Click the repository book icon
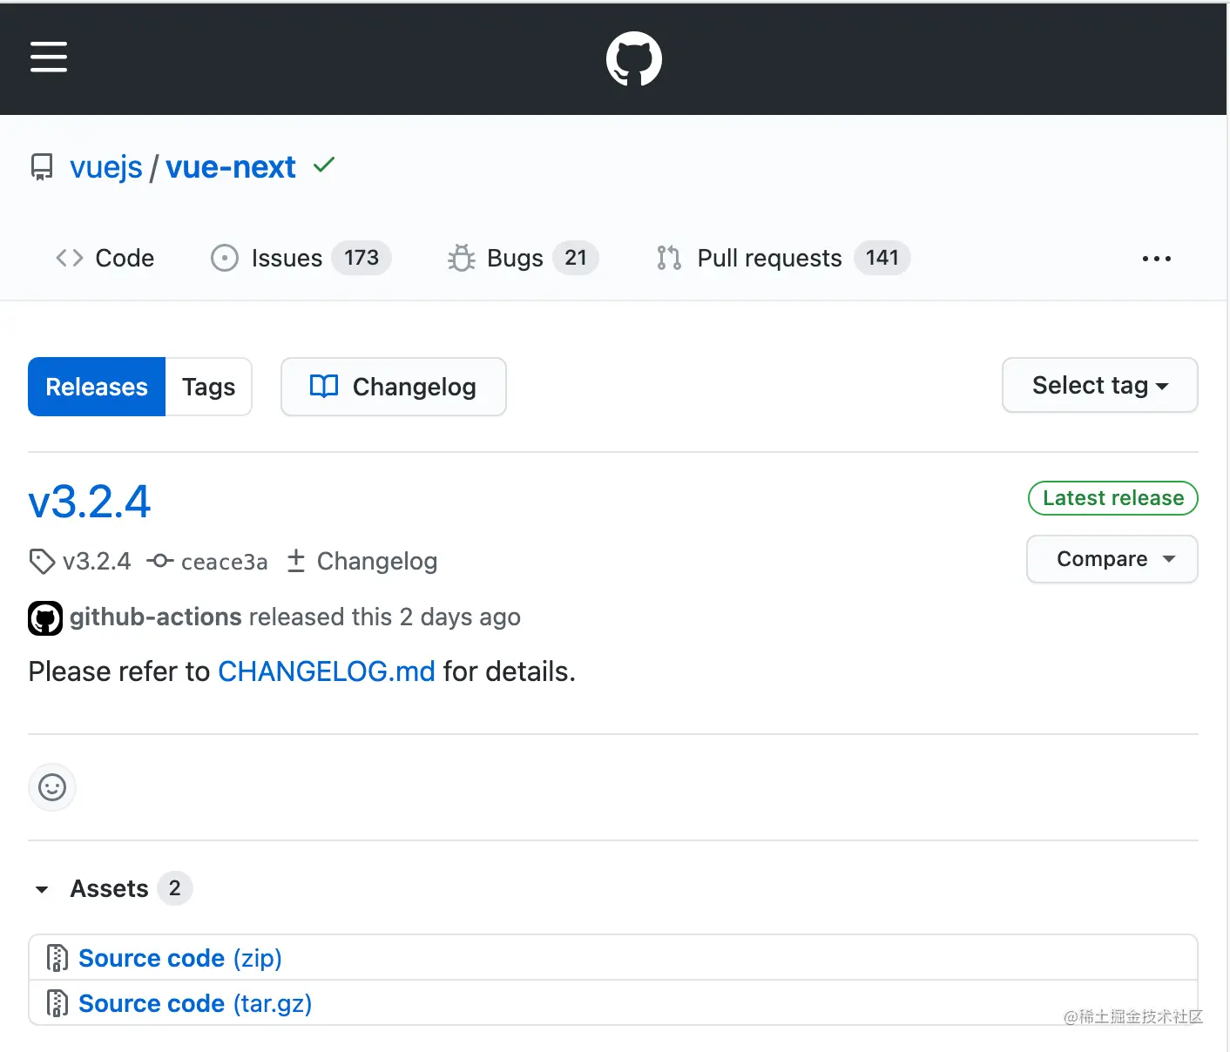The image size is (1230, 1052). pyautogui.click(x=42, y=167)
